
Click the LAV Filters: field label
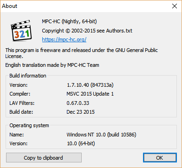click(22, 103)
